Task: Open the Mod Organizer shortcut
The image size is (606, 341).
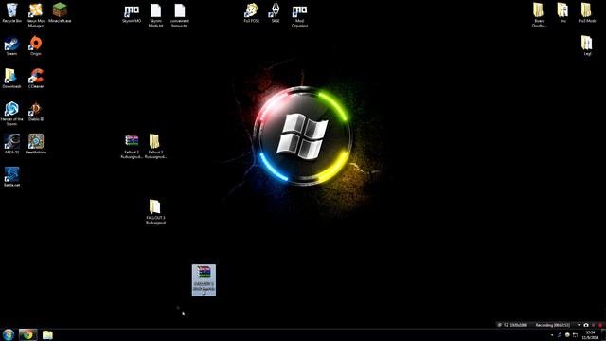Action: [x=299, y=15]
